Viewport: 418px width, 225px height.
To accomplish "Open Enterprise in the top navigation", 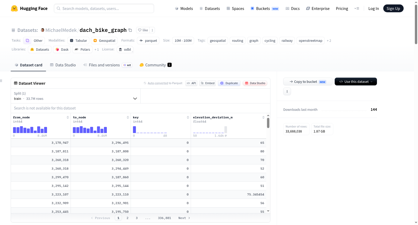I will [318, 8].
